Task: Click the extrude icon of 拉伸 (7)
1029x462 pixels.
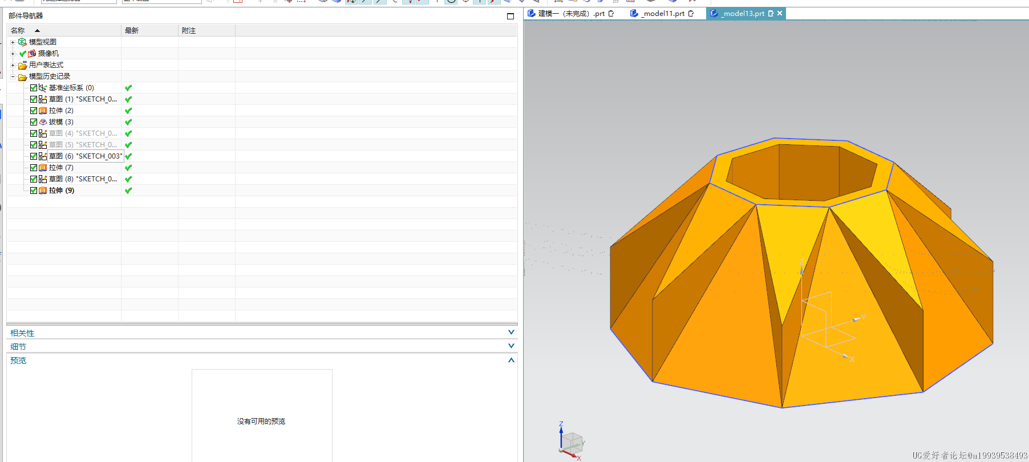Action: [43, 168]
